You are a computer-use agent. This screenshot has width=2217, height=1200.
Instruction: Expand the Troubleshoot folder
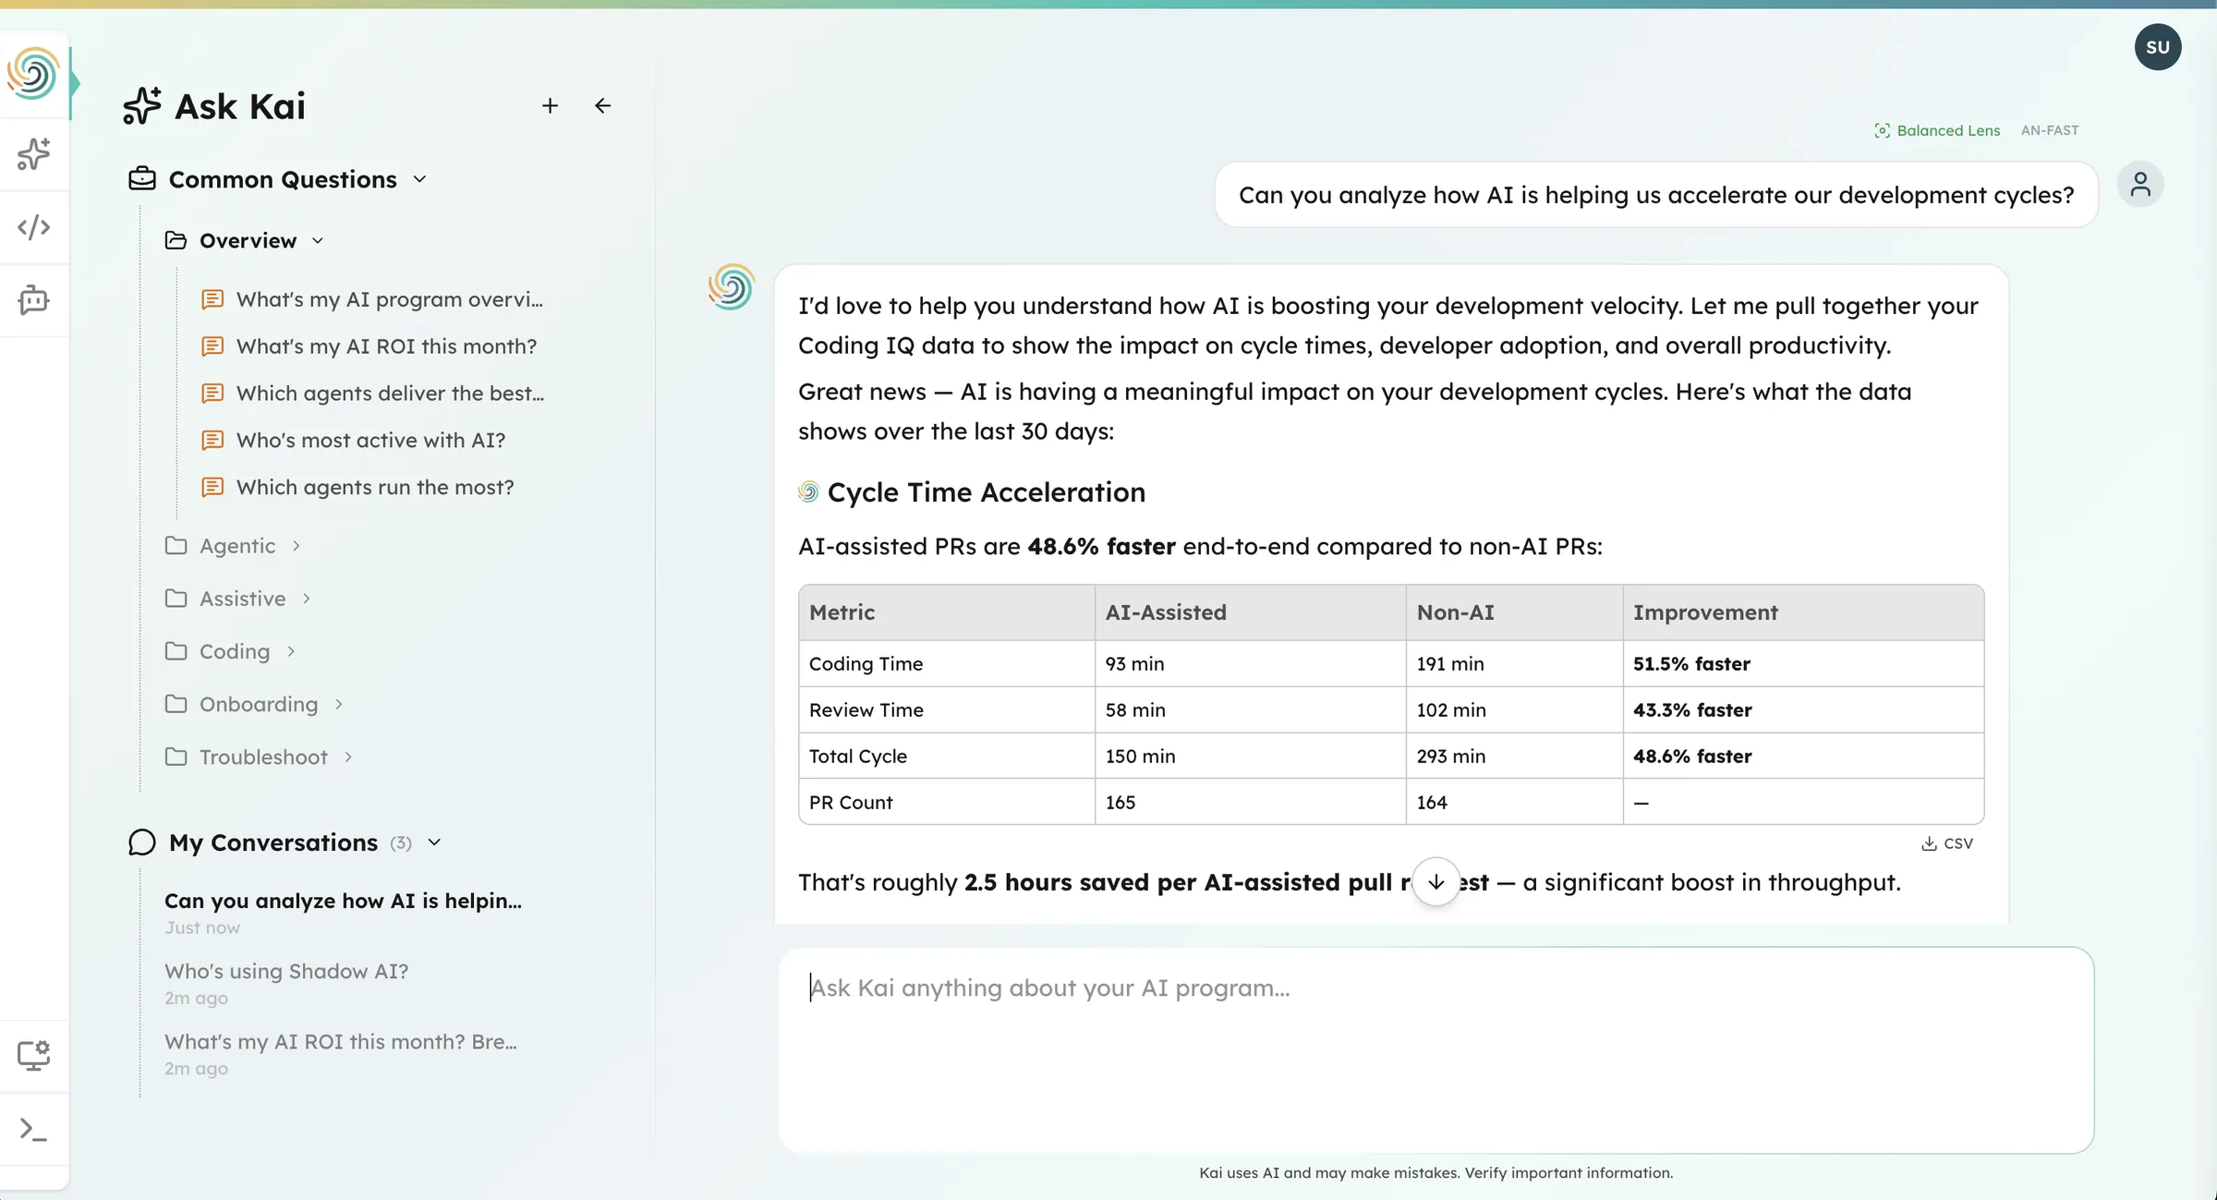coord(348,756)
